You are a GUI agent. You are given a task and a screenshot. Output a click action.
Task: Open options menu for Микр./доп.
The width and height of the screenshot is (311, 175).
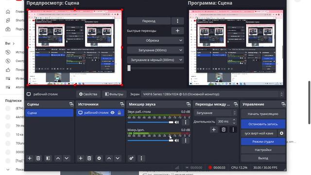click(x=186, y=140)
